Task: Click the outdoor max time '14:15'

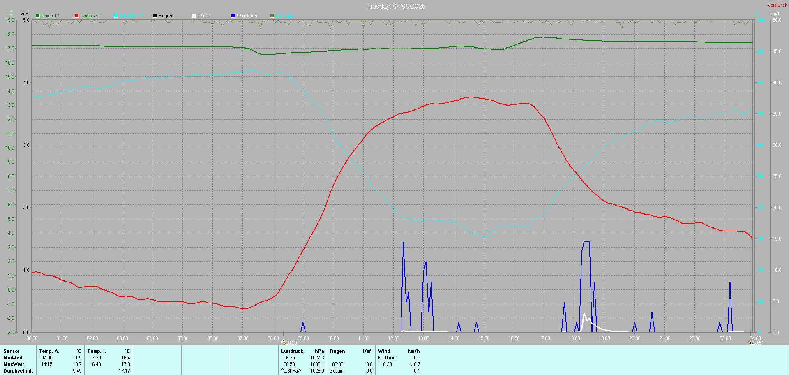Action: click(47, 364)
